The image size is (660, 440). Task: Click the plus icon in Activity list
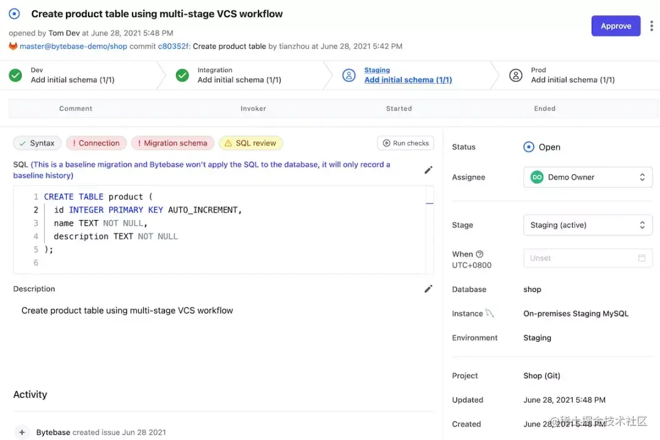pos(22,432)
